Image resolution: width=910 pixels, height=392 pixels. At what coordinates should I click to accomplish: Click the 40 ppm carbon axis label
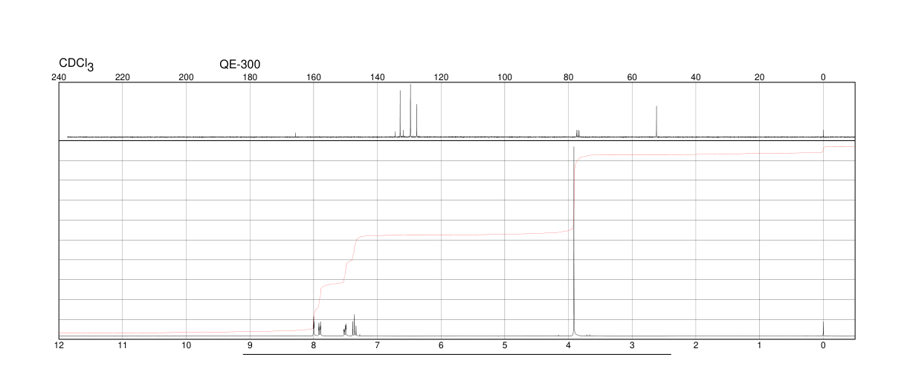coord(696,77)
